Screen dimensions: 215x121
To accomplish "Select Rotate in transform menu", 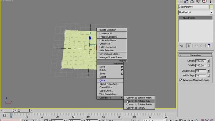I will [x=103, y=70].
